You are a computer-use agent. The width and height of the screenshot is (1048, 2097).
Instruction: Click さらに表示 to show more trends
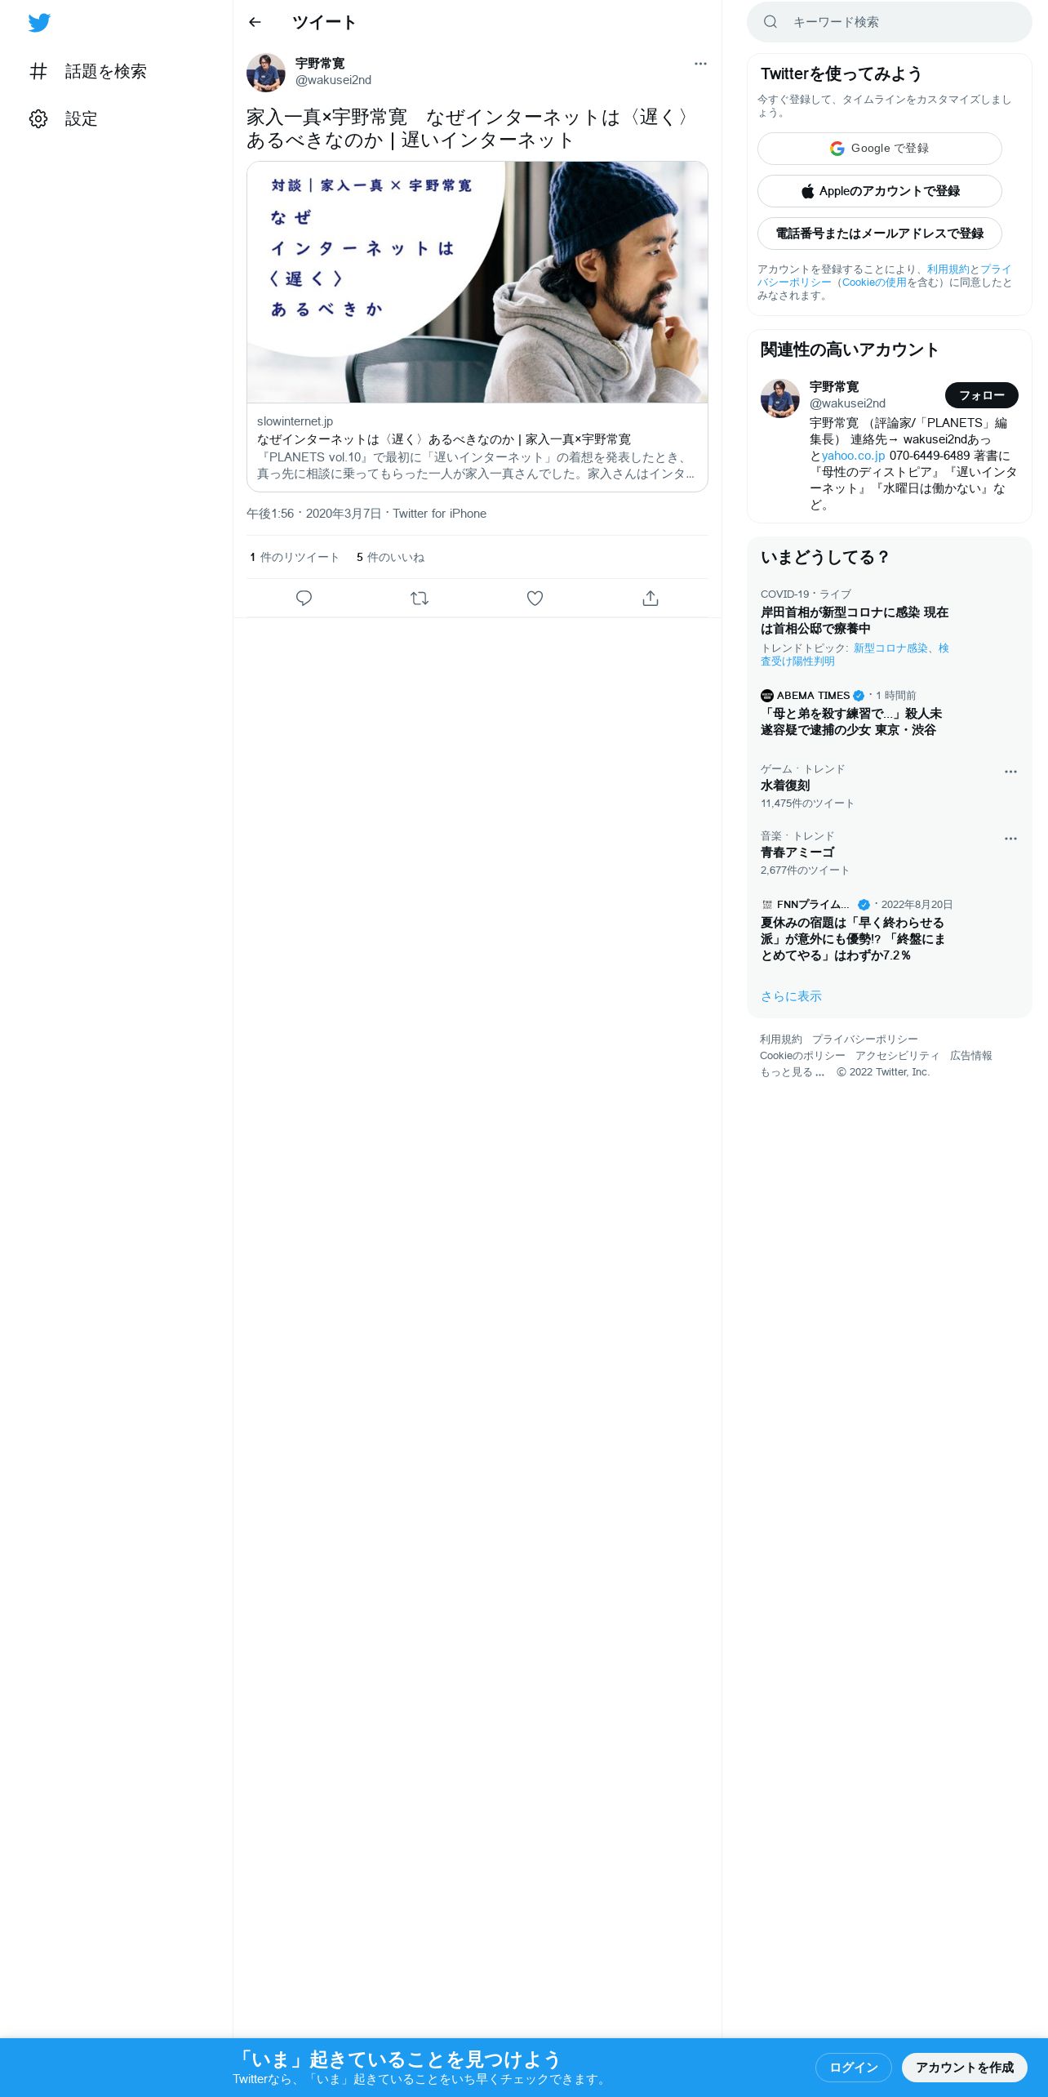coord(791,996)
